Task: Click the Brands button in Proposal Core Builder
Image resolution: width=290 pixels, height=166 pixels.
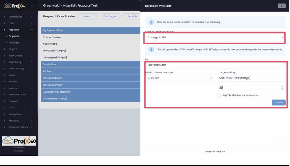Action: [x=132, y=16]
